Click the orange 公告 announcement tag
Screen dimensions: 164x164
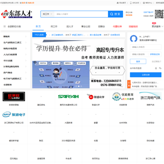[x=129, y=84]
